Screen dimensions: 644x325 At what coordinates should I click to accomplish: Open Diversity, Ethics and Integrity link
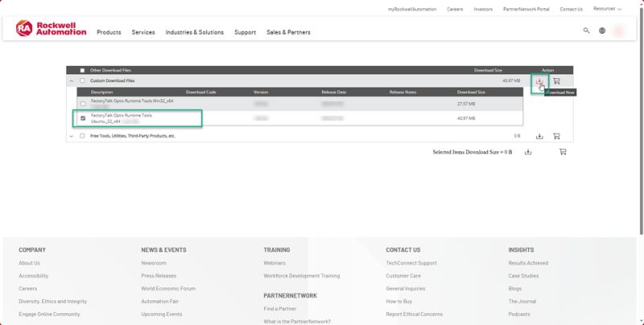(52, 301)
